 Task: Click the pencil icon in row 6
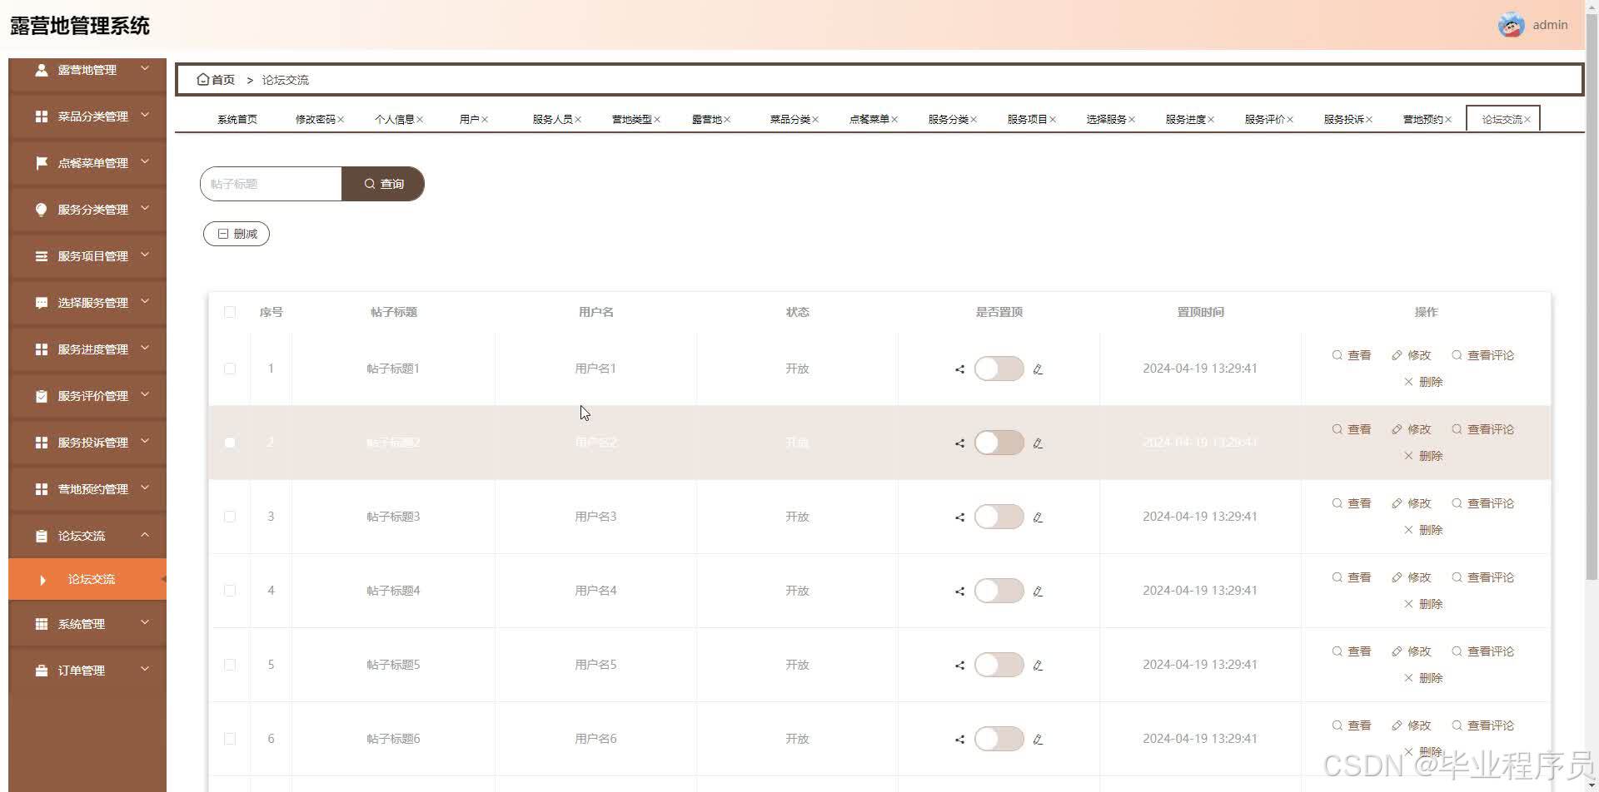coord(1038,740)
